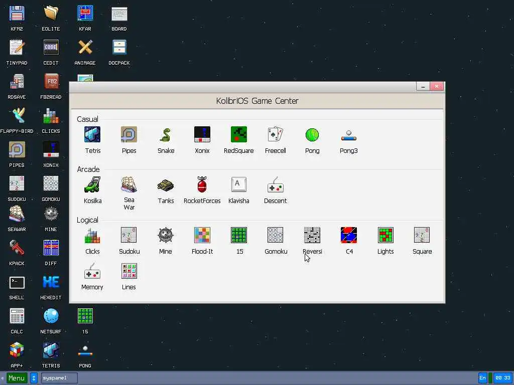Open the TINYPAD text editor icon
Viewport: 514px width, 385px height.
click(x=17, y=48)
